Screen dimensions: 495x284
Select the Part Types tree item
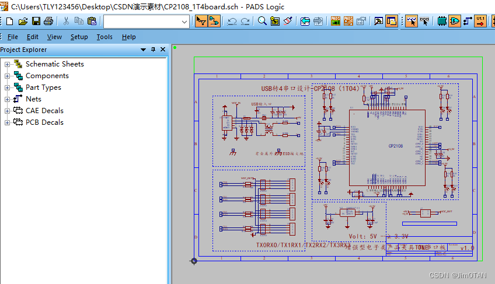(x=43, y=87)
